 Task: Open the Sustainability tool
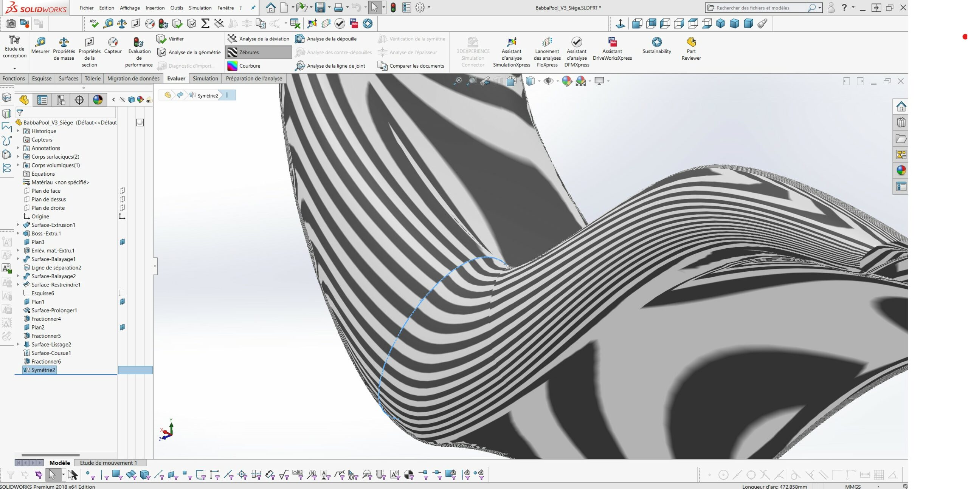(x=657, y=46)
